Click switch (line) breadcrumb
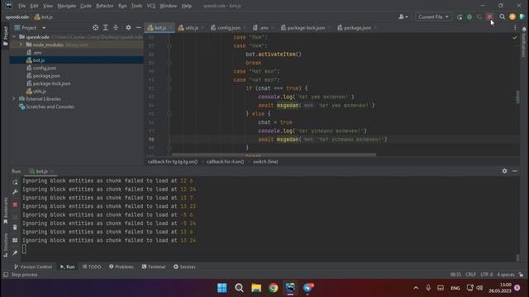This screenshot has height=297, width=529. 265,162
